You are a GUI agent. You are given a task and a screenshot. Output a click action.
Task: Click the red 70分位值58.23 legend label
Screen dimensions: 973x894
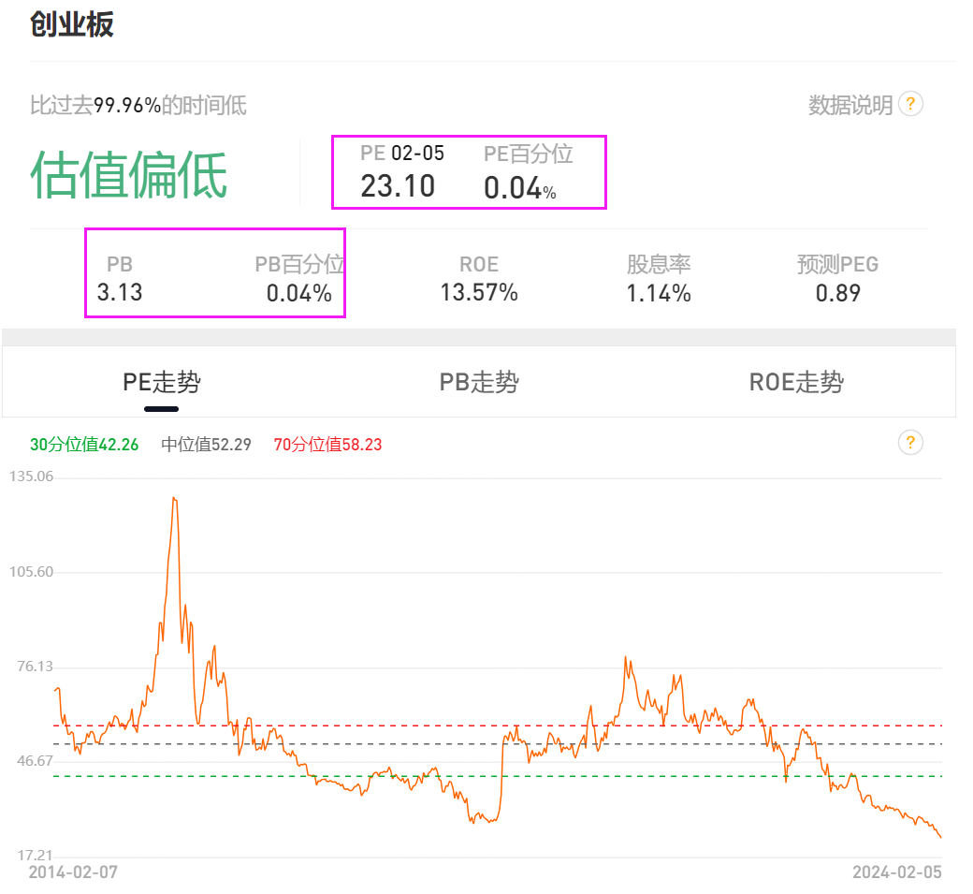point(327,445)
